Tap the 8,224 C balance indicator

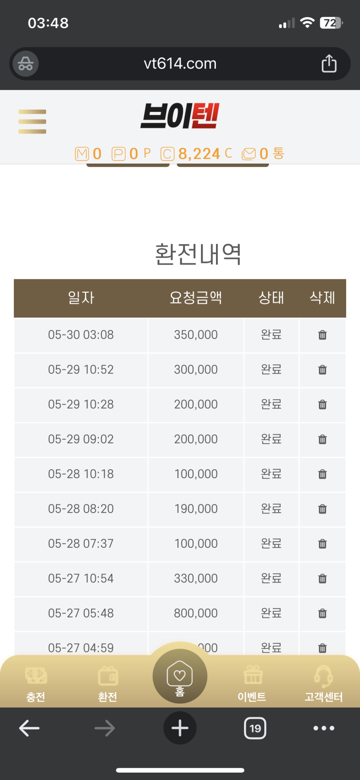[197, 154]
